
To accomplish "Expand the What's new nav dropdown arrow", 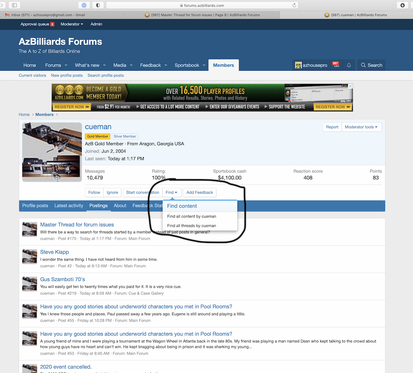I will pyautogui.click(x=104, y=65).
